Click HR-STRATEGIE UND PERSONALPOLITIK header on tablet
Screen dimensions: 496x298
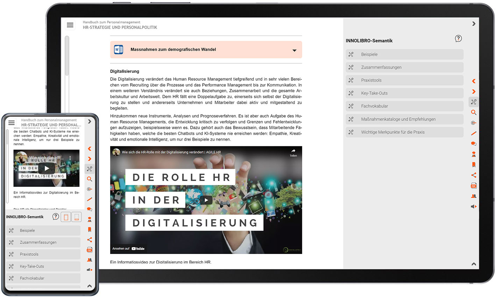120,27
